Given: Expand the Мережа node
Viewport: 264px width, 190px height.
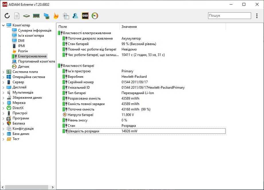Looking at the screenshot, I should pos(3,103).
